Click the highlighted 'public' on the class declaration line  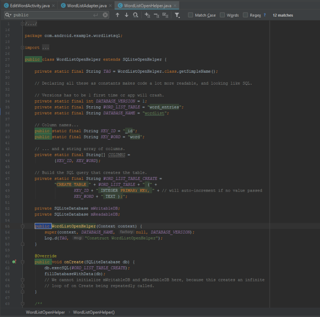(x=33, y=60)
